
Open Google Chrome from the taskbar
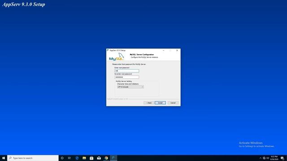tap(106, 158)
